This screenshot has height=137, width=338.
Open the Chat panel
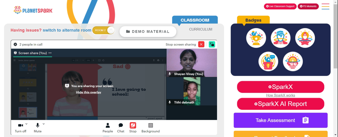coord(121,128)
